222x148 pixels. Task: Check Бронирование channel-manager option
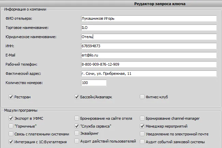click(x=143, y=118)
